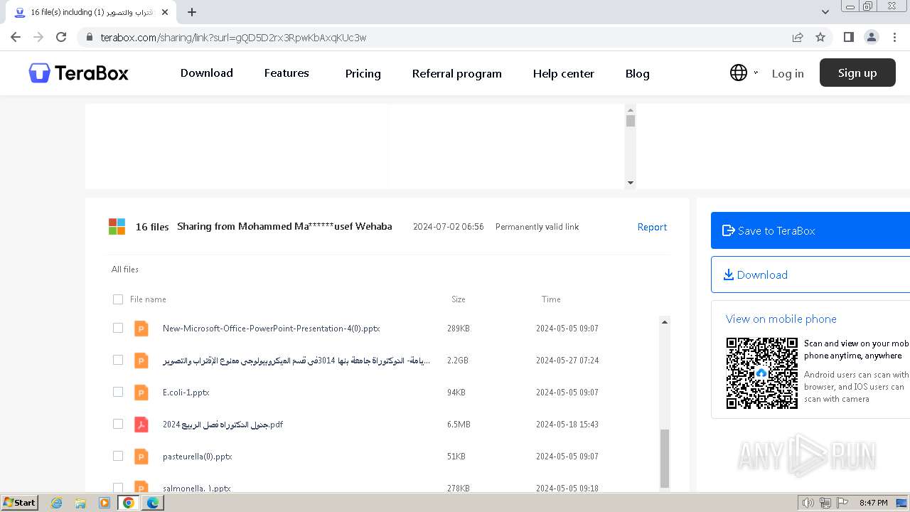The height and width of the screenshot is (512, 910).
Task: Launch Internet Explorer from the taskbar
Action: 57,503
